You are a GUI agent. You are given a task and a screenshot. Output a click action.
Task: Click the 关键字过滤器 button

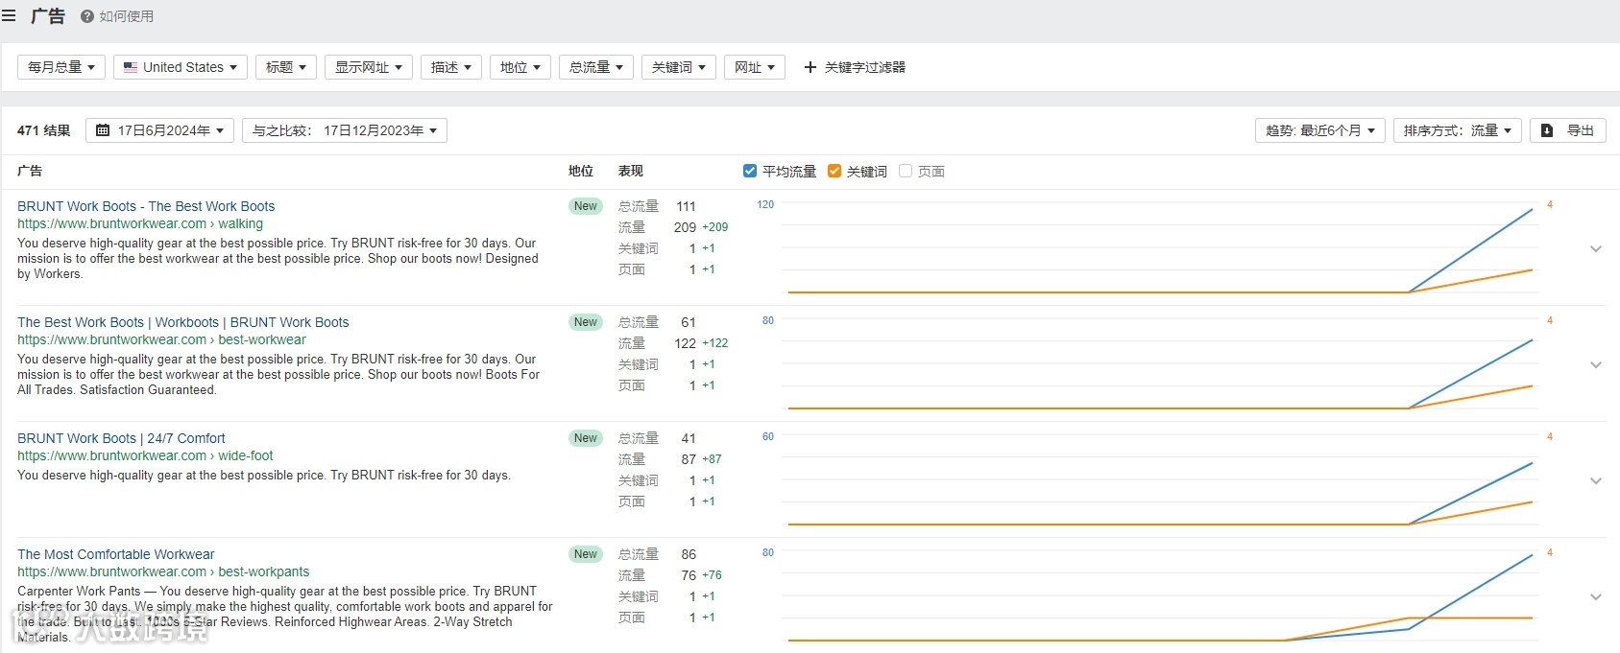pyautogui.click(x=855, y=67)
